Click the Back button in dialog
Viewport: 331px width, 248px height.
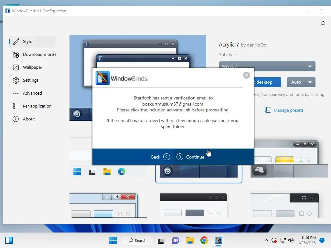coord(160,157)
